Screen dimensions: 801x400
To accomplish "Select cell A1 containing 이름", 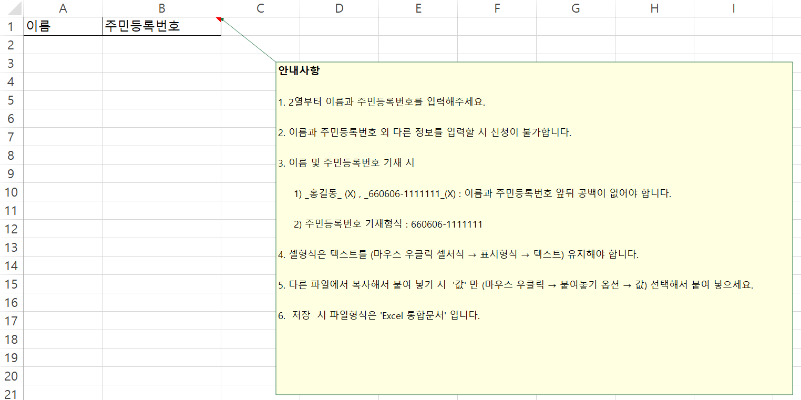I will tap(62, 26).
